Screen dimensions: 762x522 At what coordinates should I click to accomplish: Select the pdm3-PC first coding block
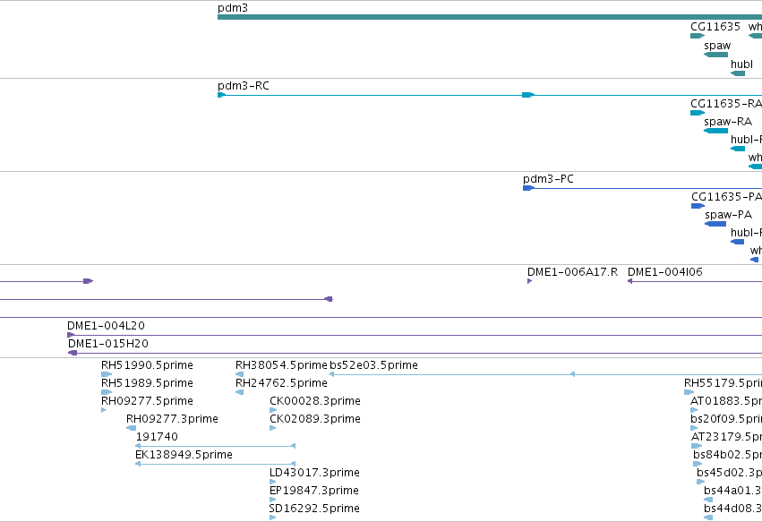[528, 188]
